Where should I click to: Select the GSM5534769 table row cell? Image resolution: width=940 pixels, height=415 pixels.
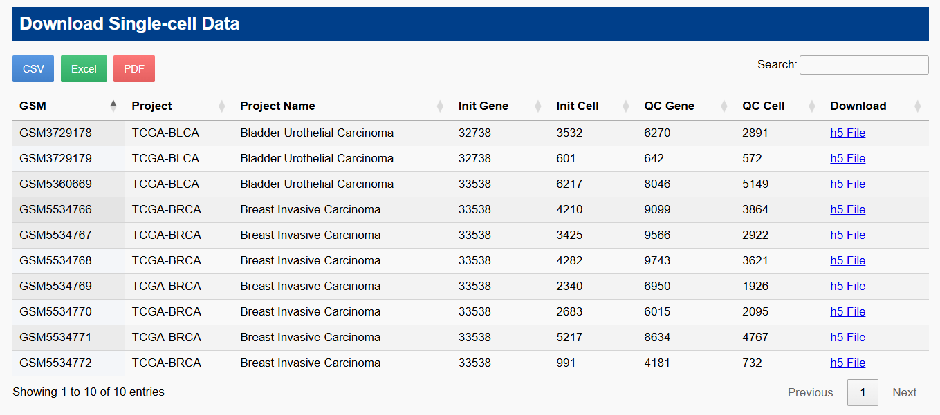pyautogui.click(x=55, y=287)
